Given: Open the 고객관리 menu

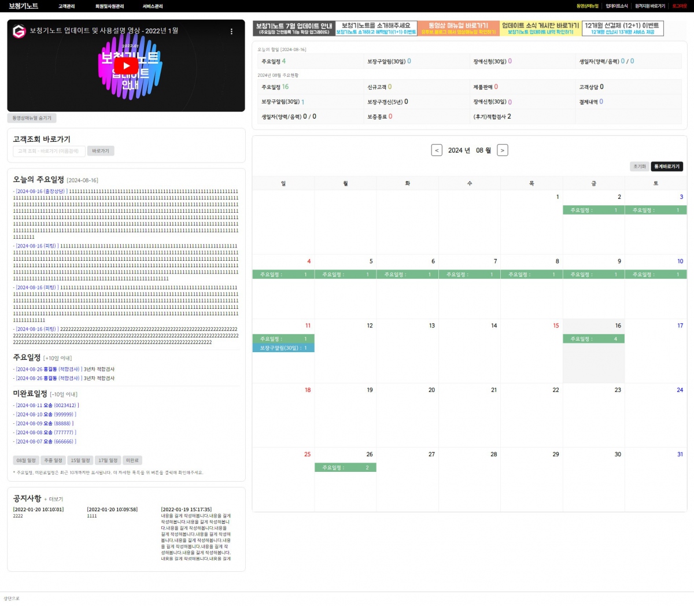Looking at the screenshot, I should click(x=67, y=6).
